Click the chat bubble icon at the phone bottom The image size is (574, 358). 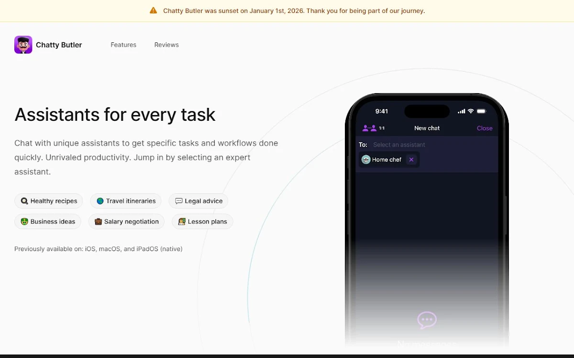(x=427, y=320)
